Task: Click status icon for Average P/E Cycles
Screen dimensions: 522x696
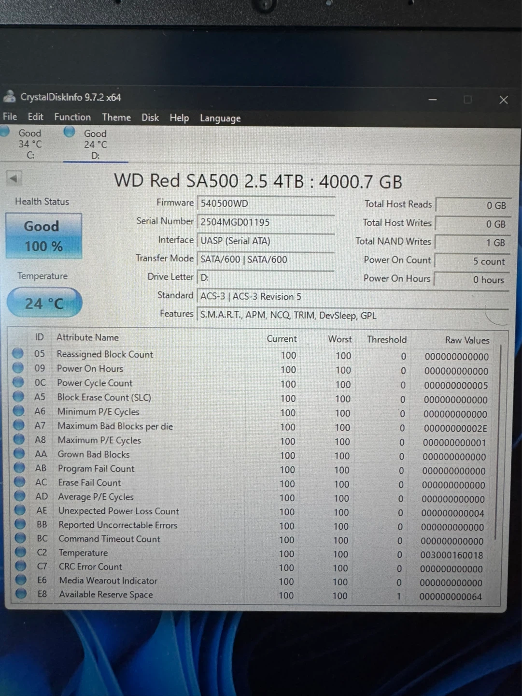Action: pyautogui.click(x=20, y=496)
